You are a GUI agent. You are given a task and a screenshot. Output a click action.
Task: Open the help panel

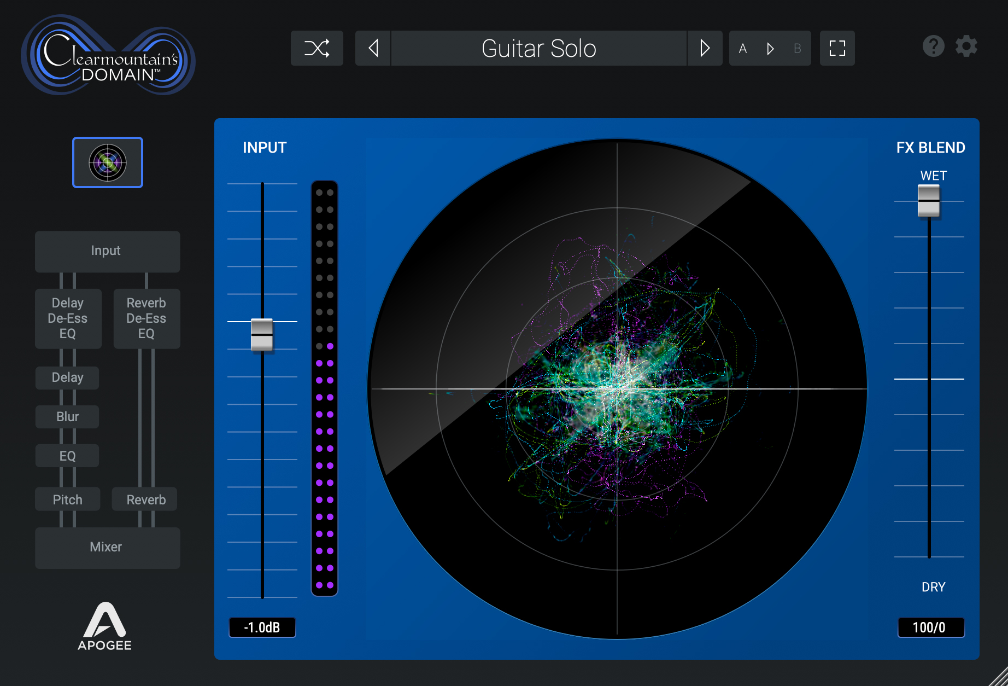933,46
